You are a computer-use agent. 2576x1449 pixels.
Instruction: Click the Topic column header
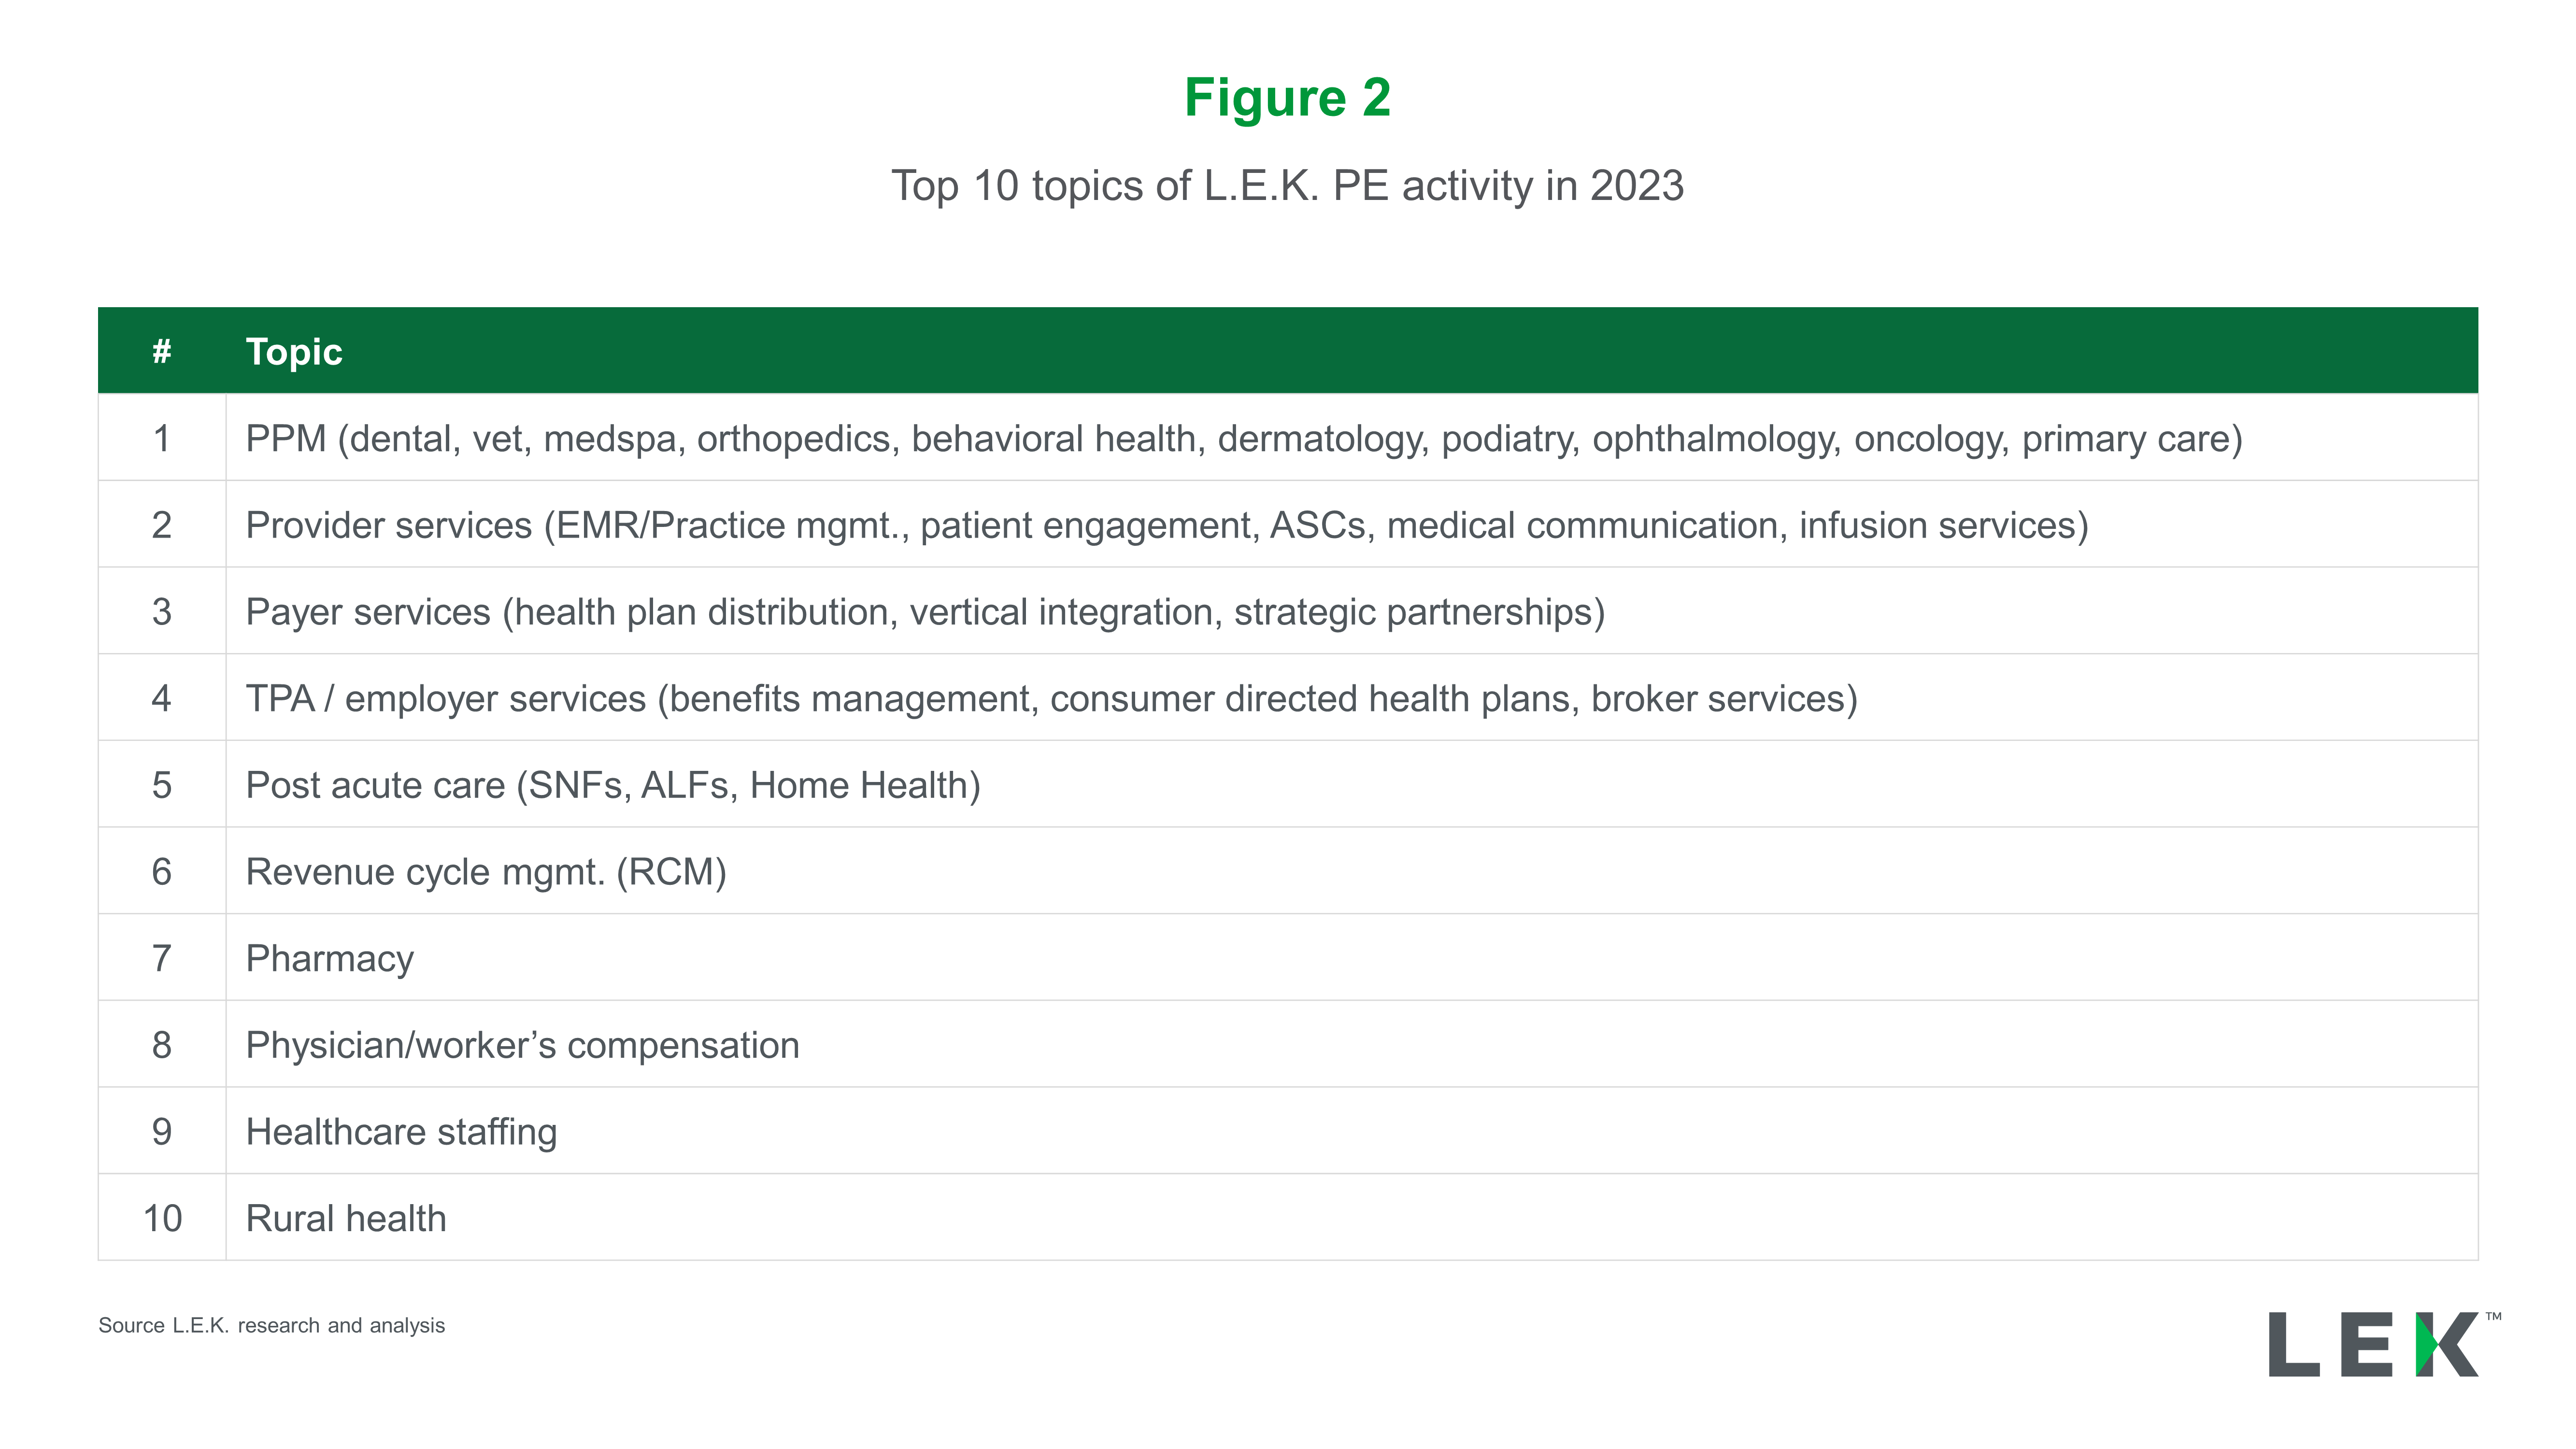[294, 351]
